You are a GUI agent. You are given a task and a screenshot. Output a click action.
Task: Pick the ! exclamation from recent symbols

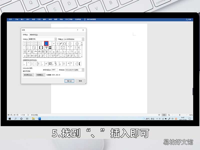39,64
